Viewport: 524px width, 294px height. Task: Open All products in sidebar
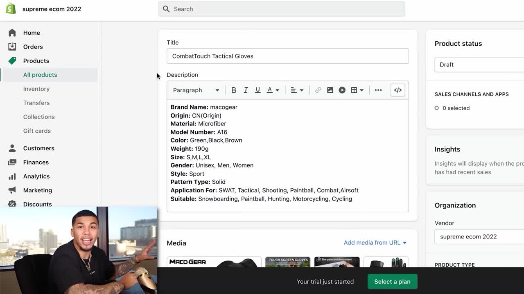coord(40,75)
